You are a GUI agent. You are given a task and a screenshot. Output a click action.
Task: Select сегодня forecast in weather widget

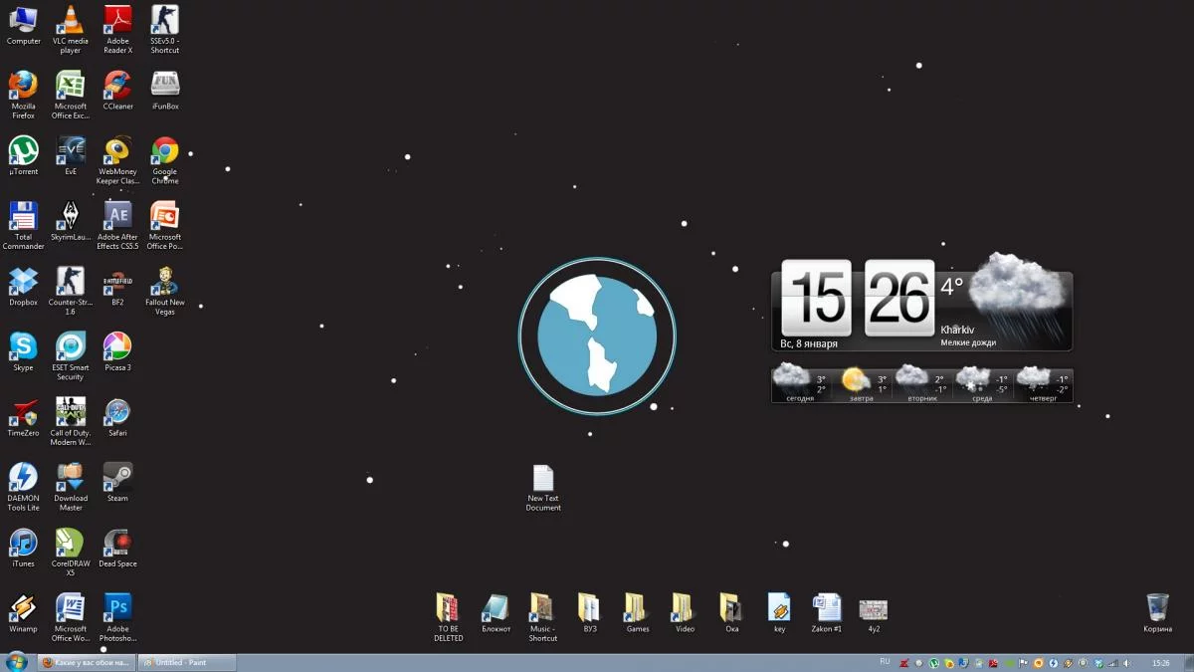click(801, 384)
